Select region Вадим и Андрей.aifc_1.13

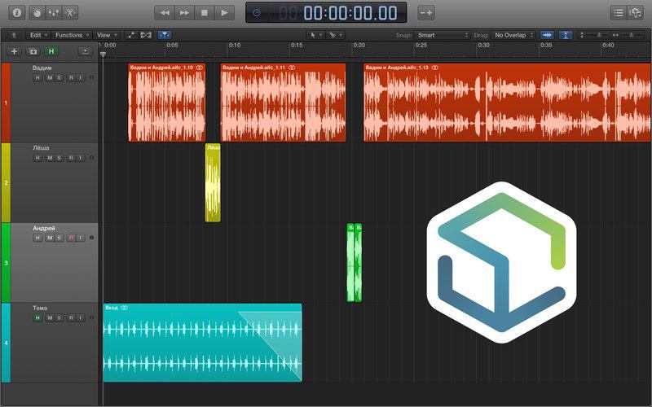coord(508,103)
